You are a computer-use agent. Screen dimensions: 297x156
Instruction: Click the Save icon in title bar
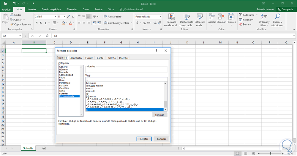[x=6, y=3]
